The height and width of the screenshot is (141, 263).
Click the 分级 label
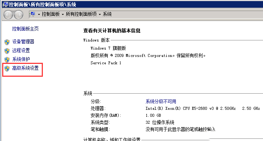pyautogui.click(x=96, y=101)
